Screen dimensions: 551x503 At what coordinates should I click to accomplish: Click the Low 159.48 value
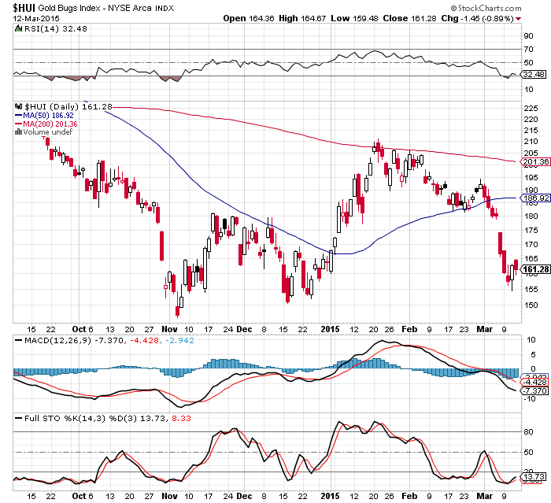[354, 18]
